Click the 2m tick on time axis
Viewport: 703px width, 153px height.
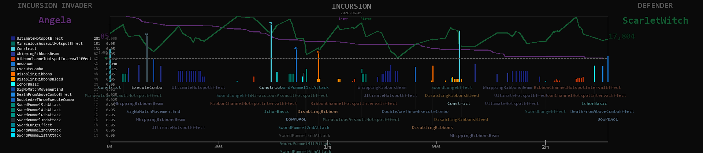coord(545,147)
